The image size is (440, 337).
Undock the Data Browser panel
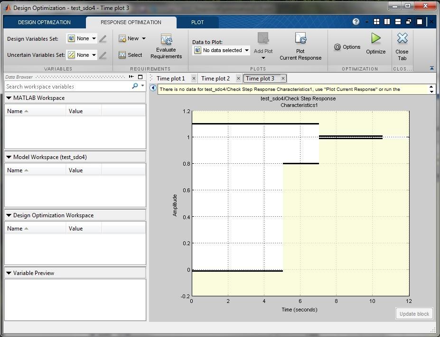(x=140, y=77)
